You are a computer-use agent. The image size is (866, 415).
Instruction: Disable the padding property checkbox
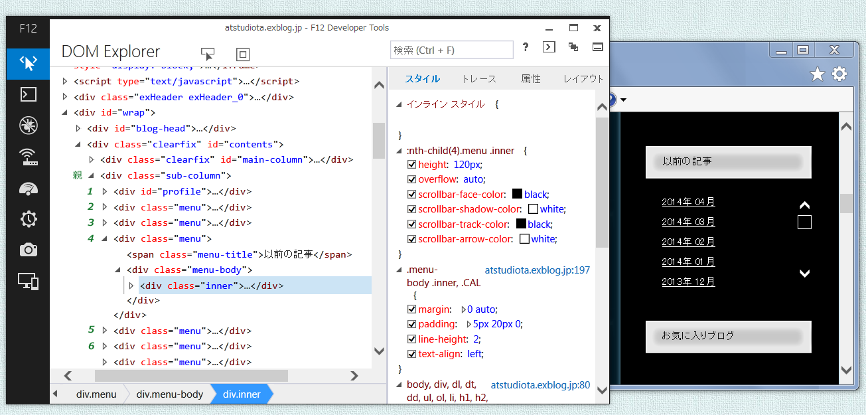click(x=411, y=324)
